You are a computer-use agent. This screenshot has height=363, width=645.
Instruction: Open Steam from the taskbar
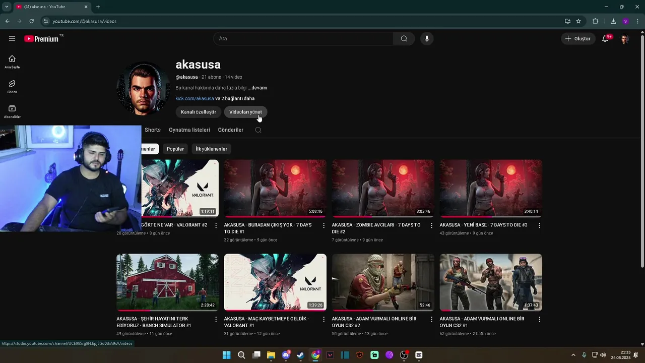tap(300, 355)
